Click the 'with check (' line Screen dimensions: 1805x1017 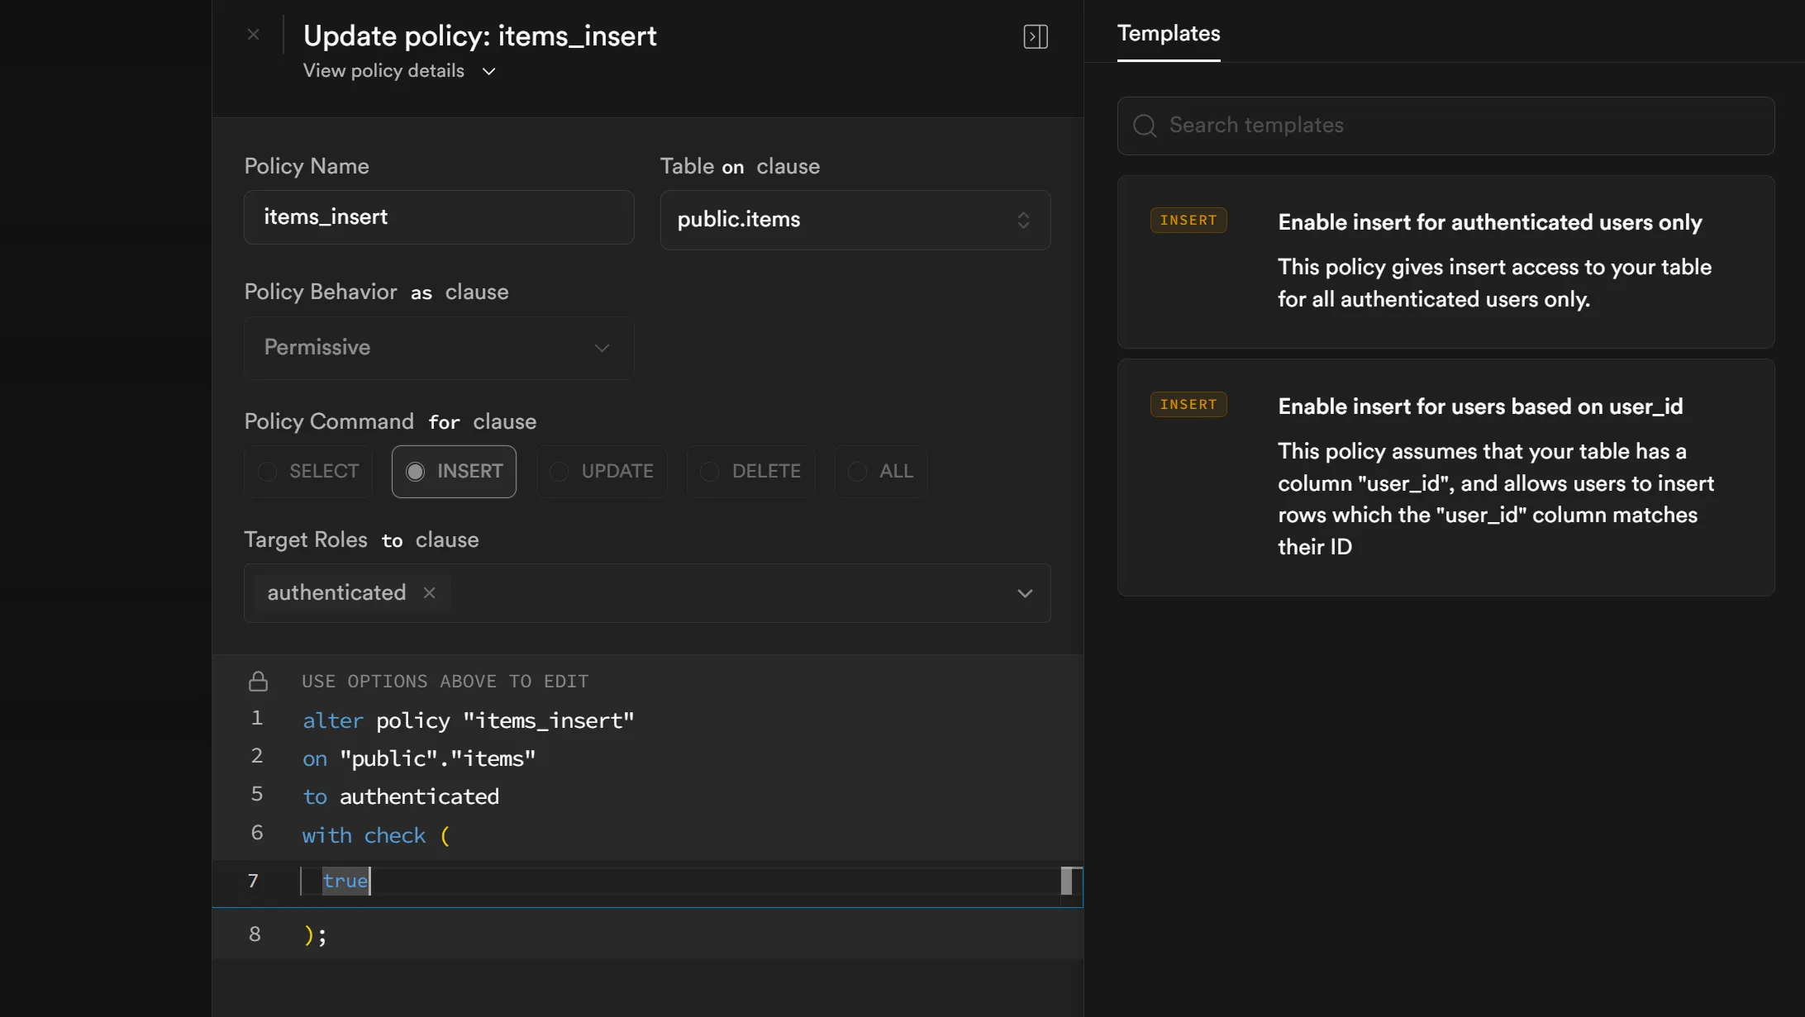pos(376,835)
